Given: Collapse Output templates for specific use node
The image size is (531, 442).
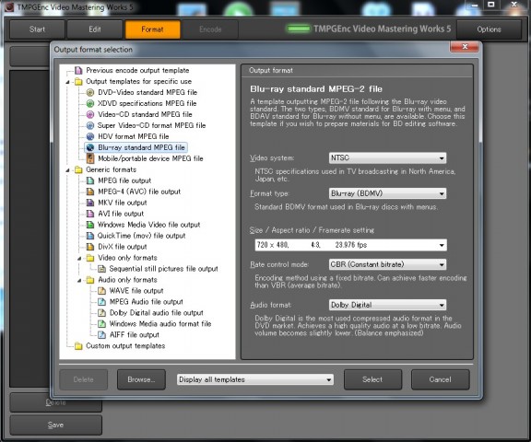Looking at the screenshot, I should point(67,82).
